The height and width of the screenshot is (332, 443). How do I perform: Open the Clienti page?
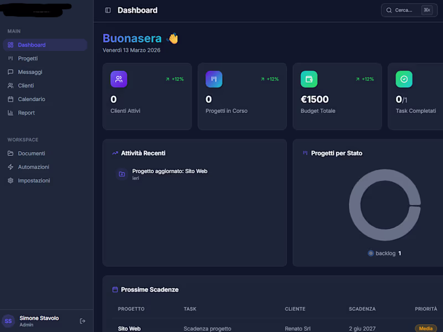coord(45,86)
